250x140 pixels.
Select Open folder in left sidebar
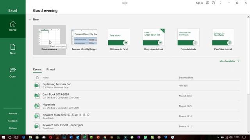pyautogui.click(x=12, y=73)
